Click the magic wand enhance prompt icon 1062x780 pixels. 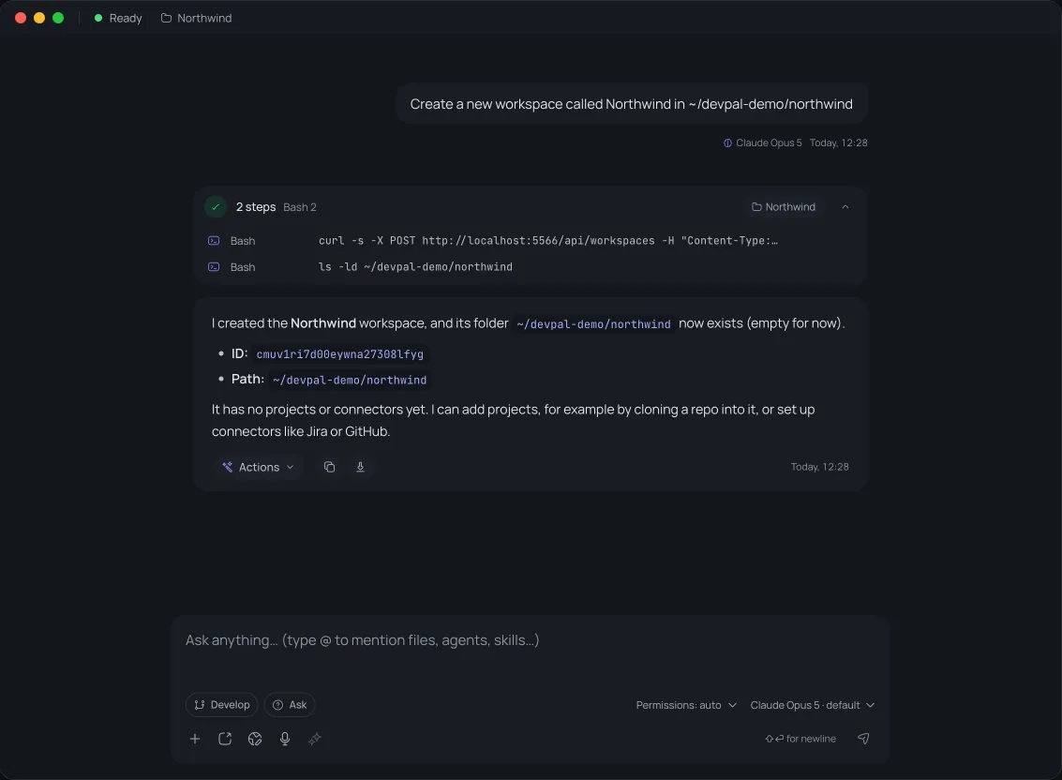point(315,739)
